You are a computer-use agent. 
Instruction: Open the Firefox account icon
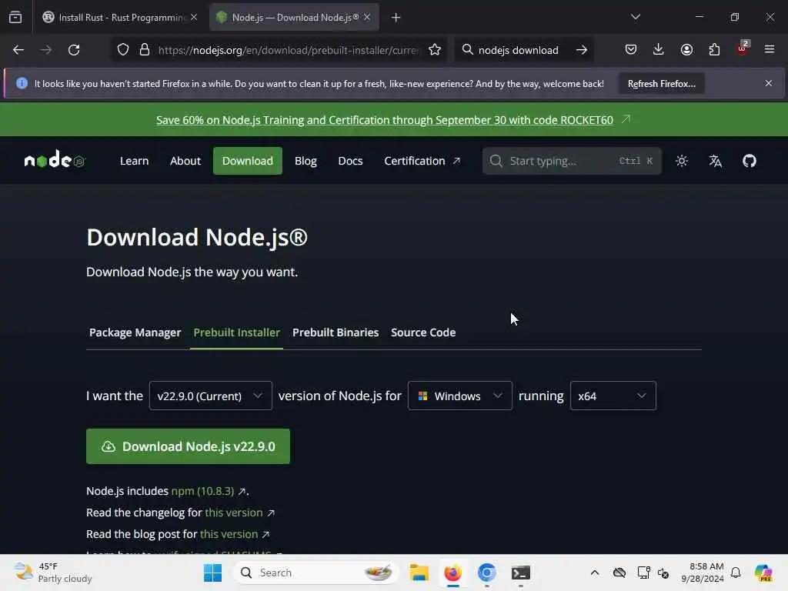[x=686, y=50]
